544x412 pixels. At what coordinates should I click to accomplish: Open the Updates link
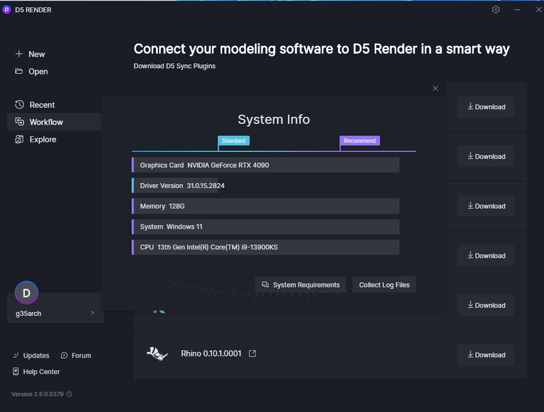[31, 355]
